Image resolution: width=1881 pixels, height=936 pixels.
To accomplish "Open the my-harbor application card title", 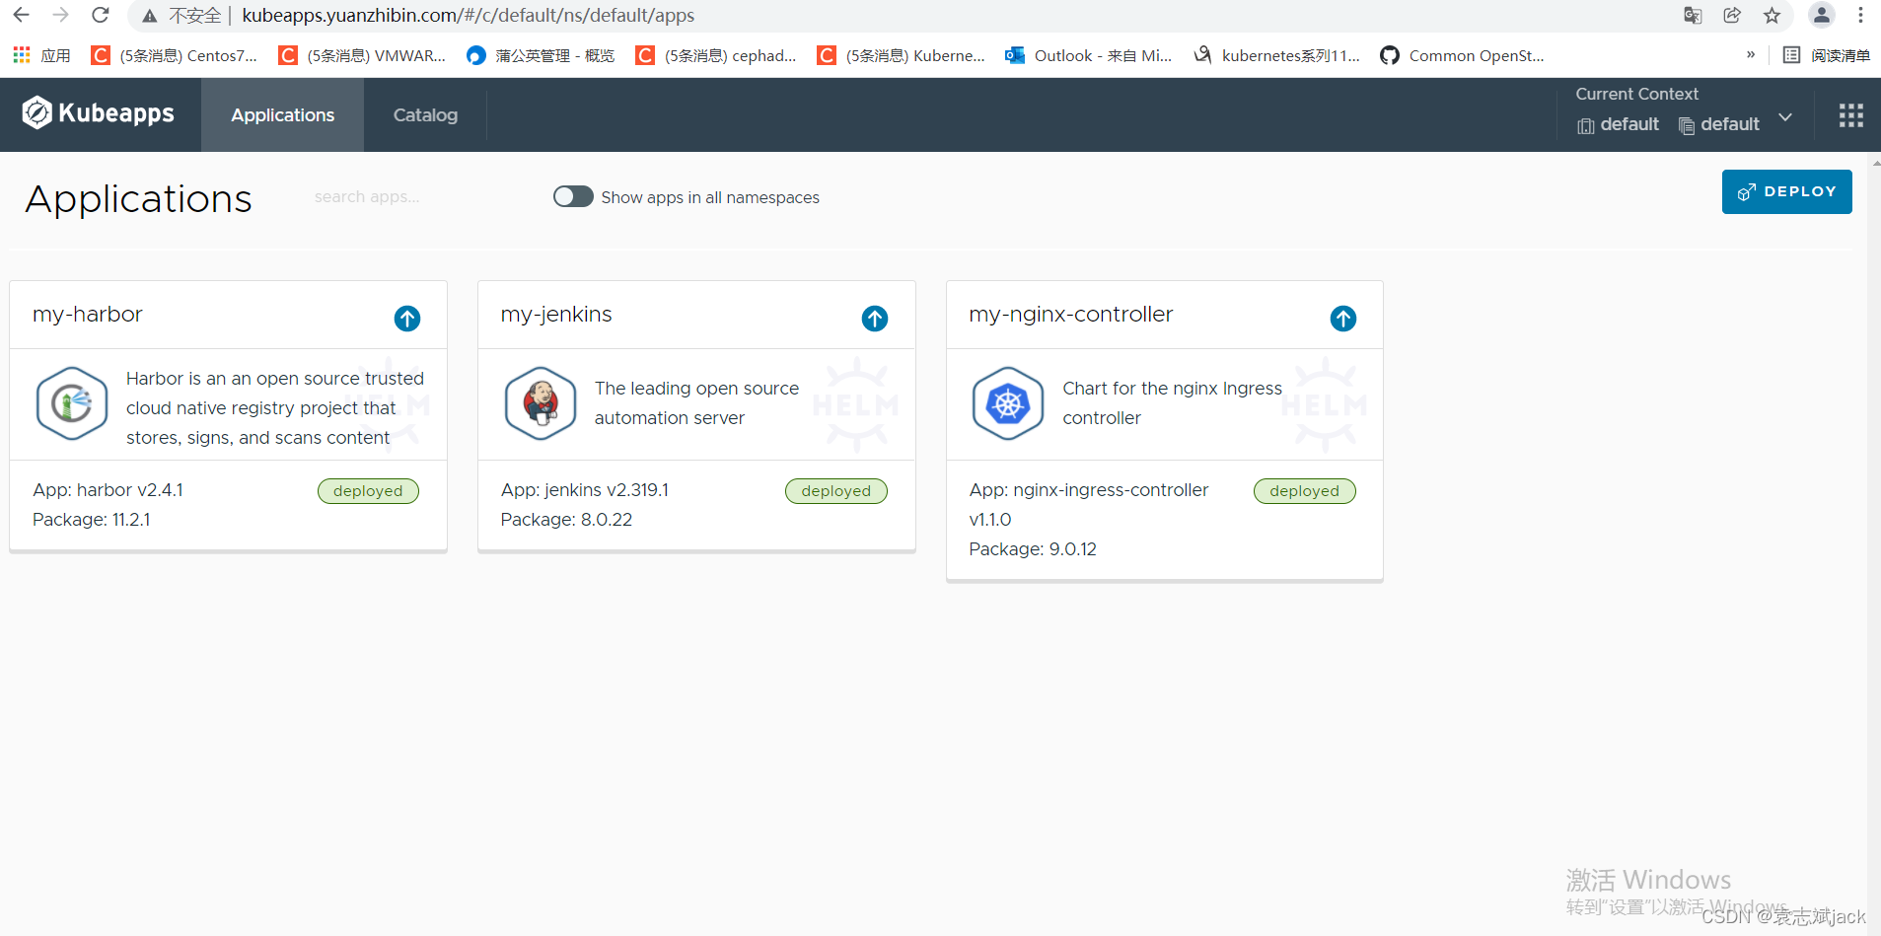I will coord(87,315).
